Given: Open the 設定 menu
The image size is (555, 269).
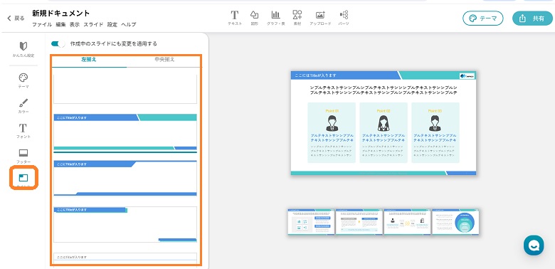Looking at the screenshot, I should pos(112,25).
